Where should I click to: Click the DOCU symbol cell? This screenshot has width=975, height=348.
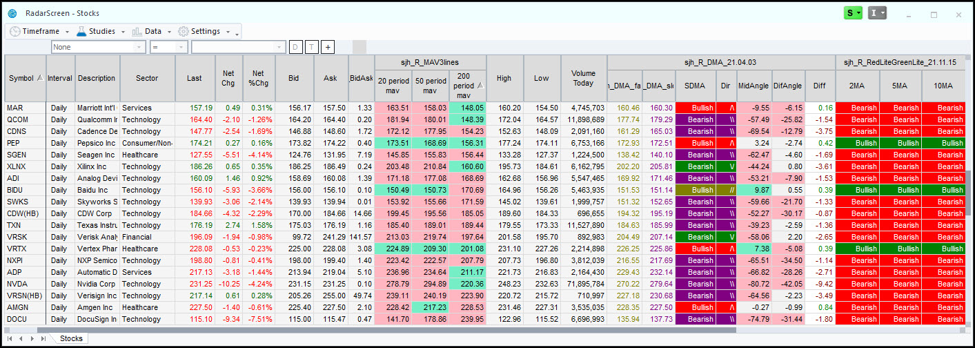[25, 319]
